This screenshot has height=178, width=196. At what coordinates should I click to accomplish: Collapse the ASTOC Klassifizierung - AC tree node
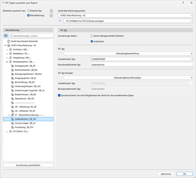coord(5,45)
